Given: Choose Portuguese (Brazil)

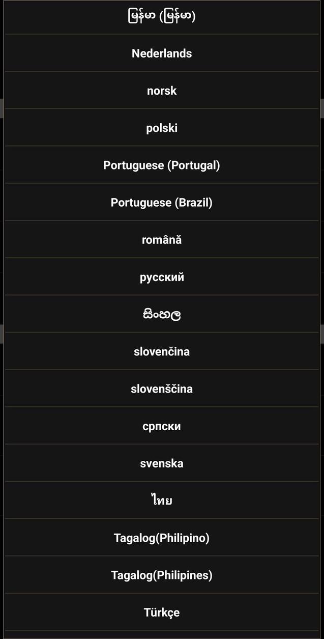Looking at the screenshot, I should 162,202.
